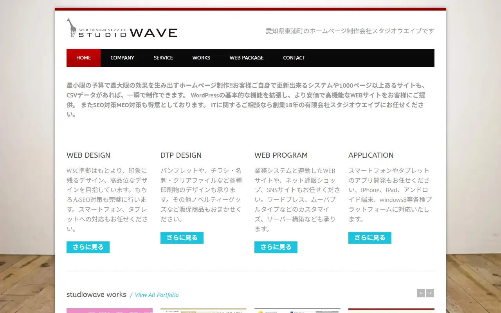This screenshot has width=501, height=313.
Task: Click the description starting W3C準拠はもとより
Action: [x=108, y=200]
